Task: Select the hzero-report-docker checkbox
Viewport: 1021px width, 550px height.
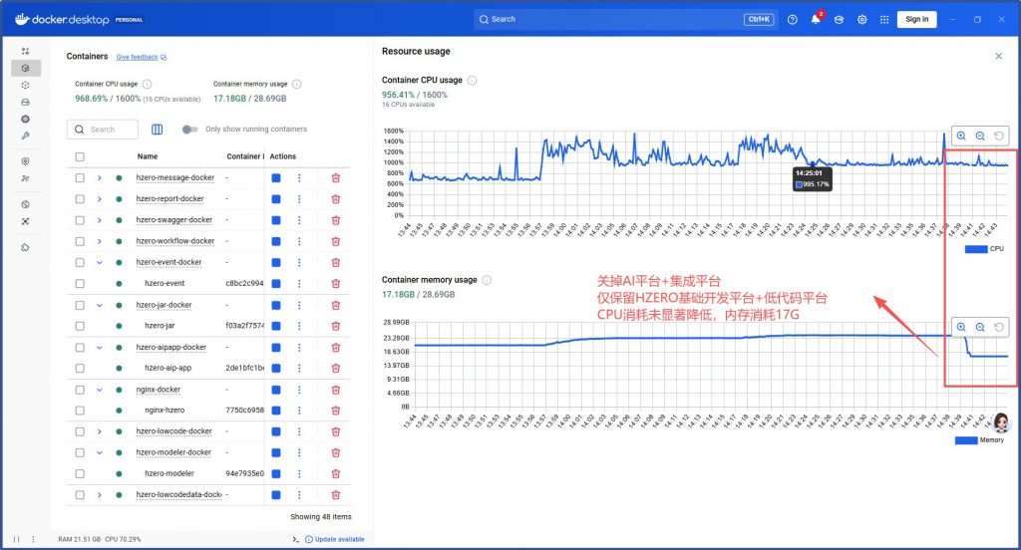Action: (x=80, y=198)
